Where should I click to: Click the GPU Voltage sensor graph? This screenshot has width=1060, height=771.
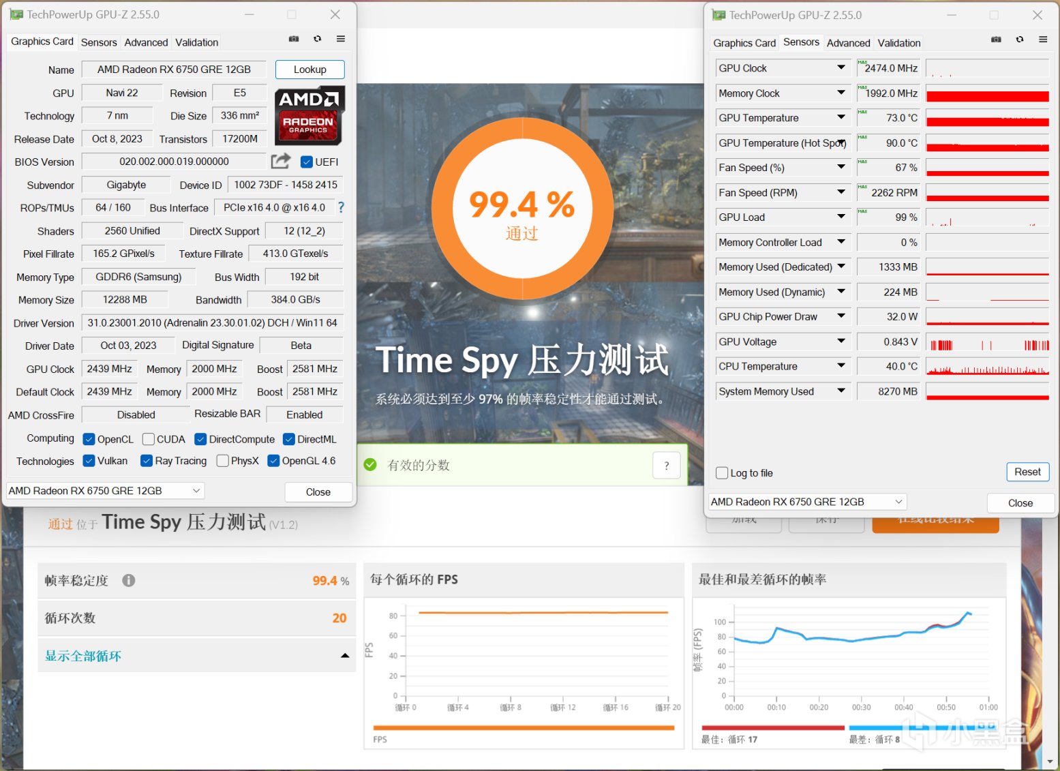tap(987, 342)
